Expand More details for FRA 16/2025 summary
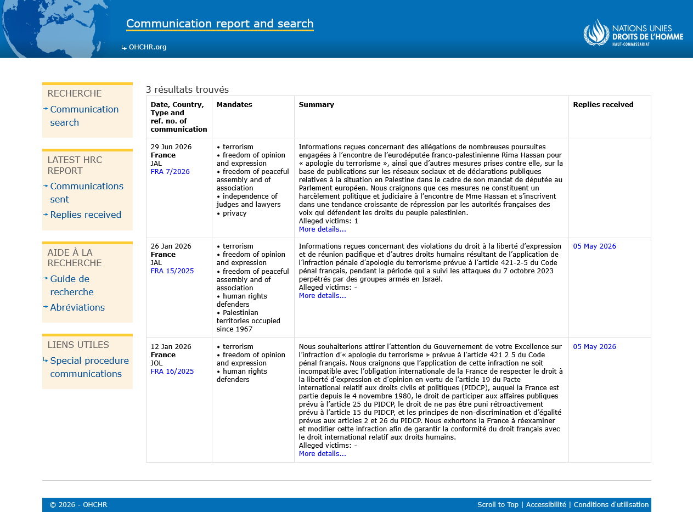 click(323, 454)
